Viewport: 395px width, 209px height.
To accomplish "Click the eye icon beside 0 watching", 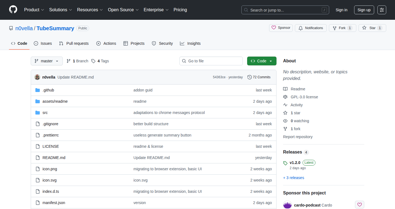I will pyautogui.click(x=285, y=121).
